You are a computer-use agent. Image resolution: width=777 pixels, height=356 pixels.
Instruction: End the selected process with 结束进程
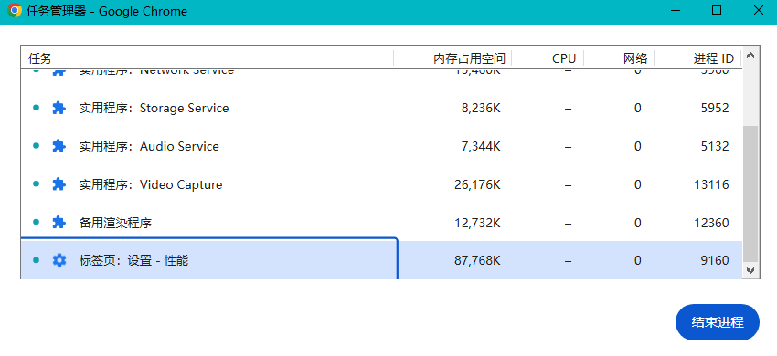(717, 322)
